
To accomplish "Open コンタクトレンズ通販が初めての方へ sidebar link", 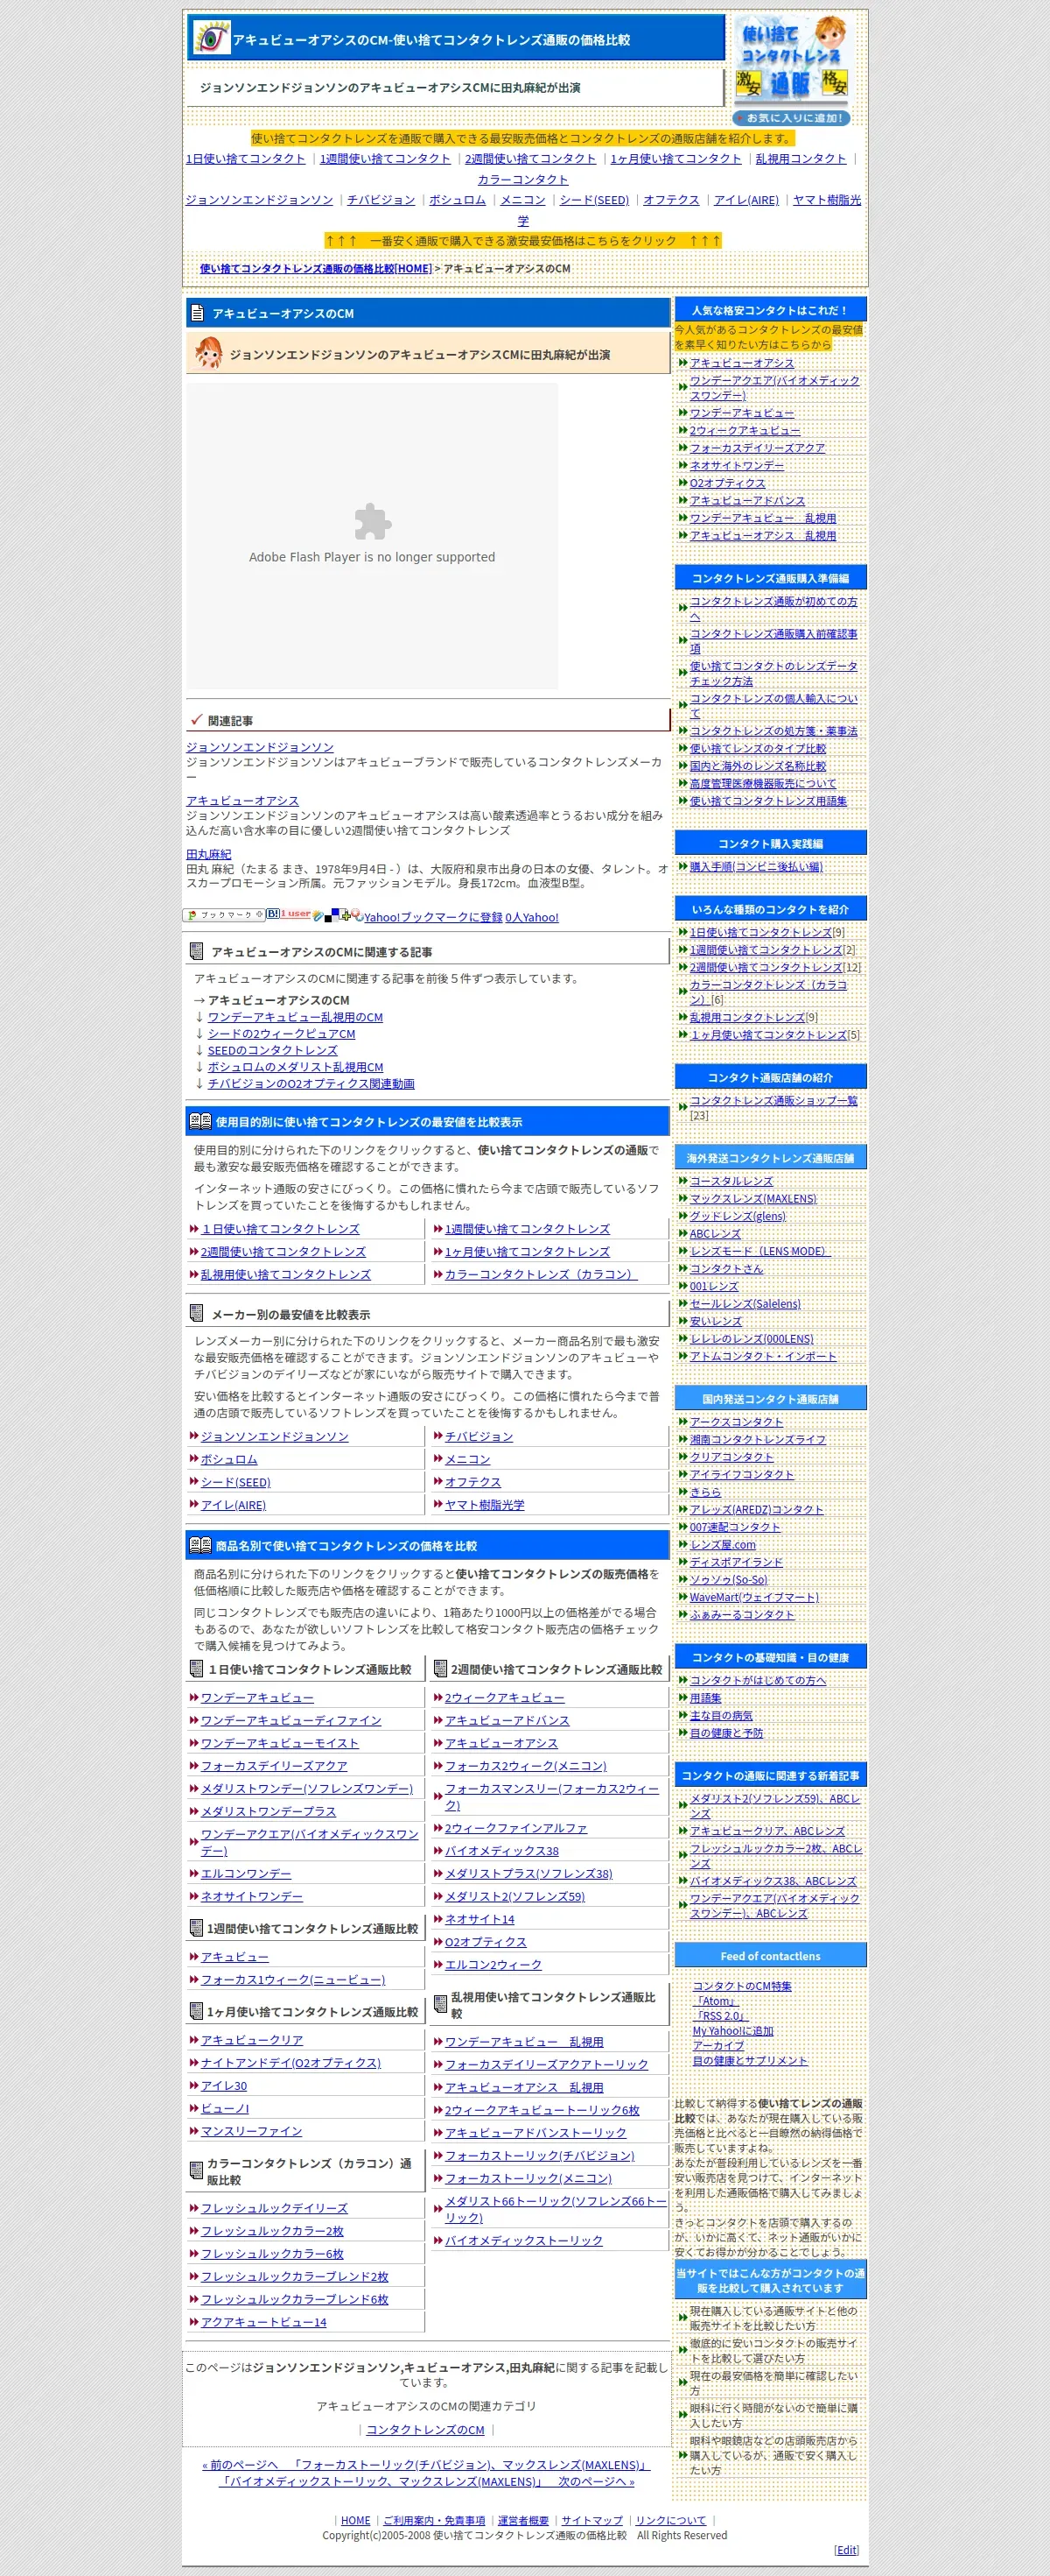I will [773, 608].
